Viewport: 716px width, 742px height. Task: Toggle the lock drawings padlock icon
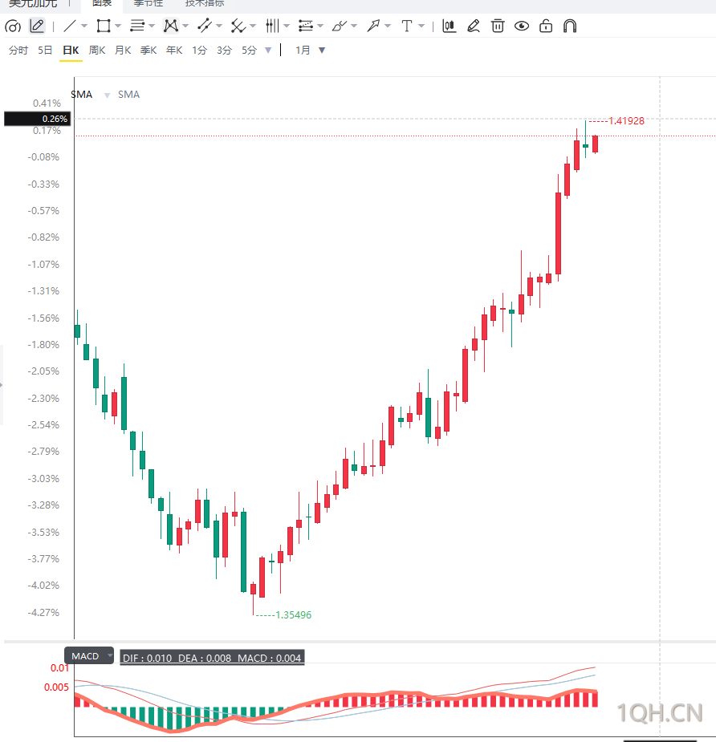546,26
